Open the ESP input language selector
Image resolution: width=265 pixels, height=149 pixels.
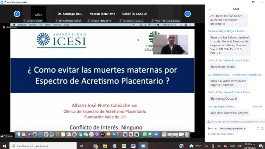pos(239,146)
